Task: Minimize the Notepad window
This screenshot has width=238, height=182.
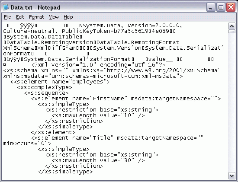Action: point(211,7)
